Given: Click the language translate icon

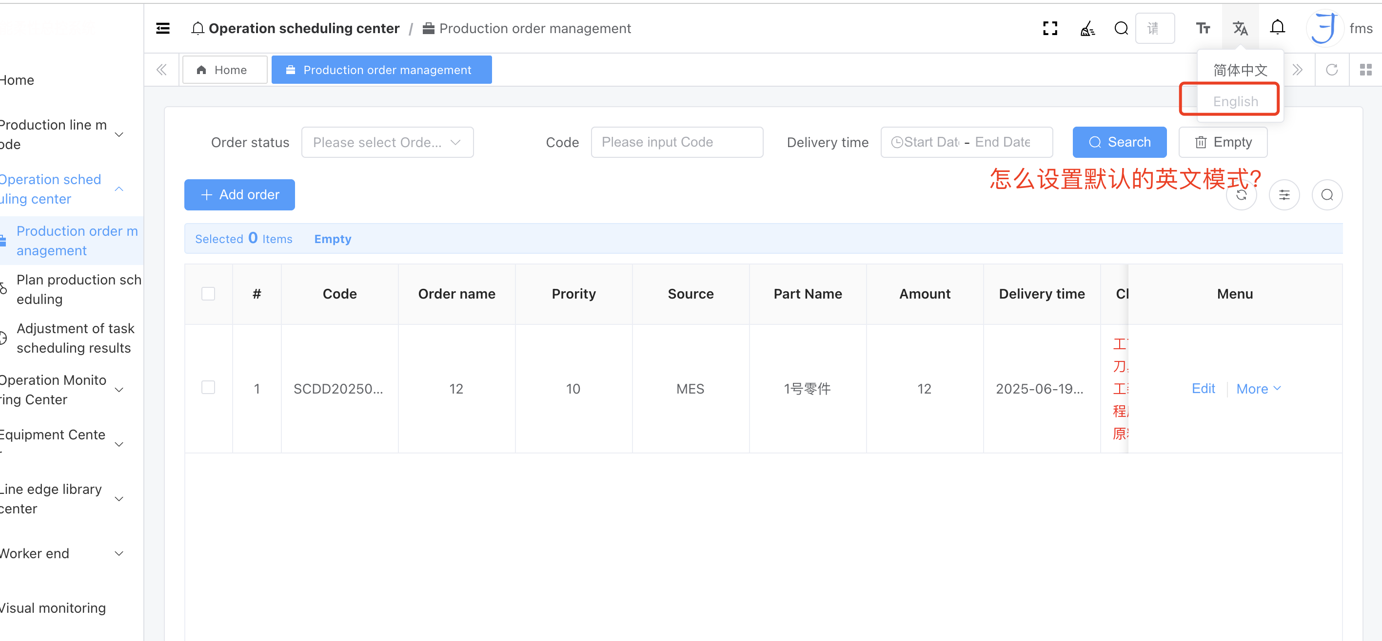Looking at the screenshot, I should click(1240, 28).
